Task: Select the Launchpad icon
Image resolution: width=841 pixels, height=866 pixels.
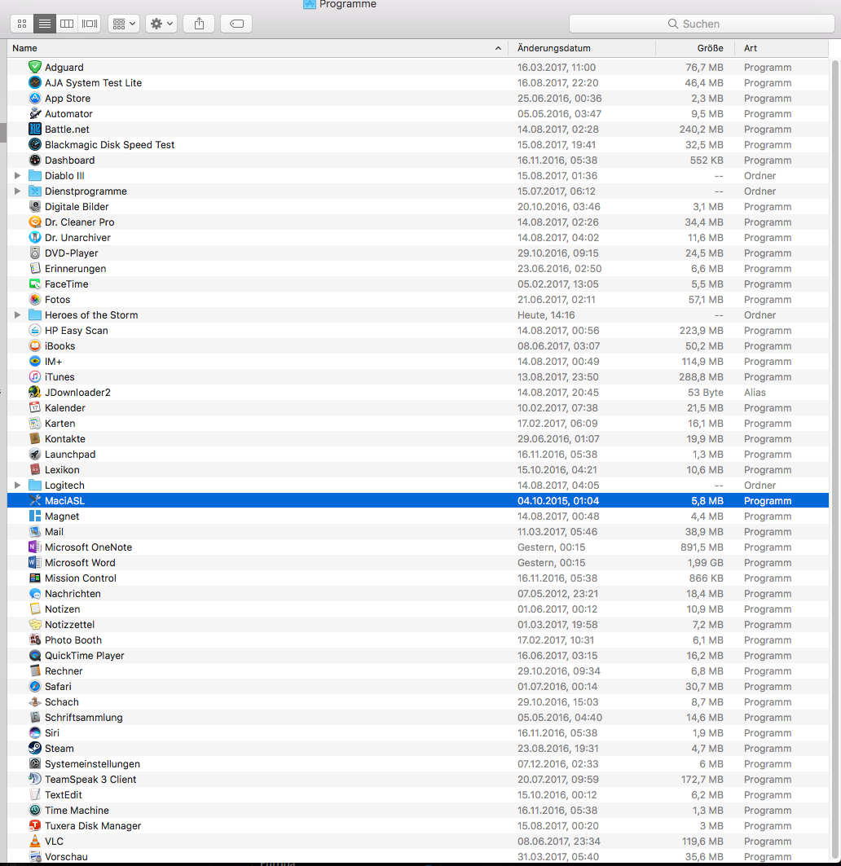Action: pos(35,454)
